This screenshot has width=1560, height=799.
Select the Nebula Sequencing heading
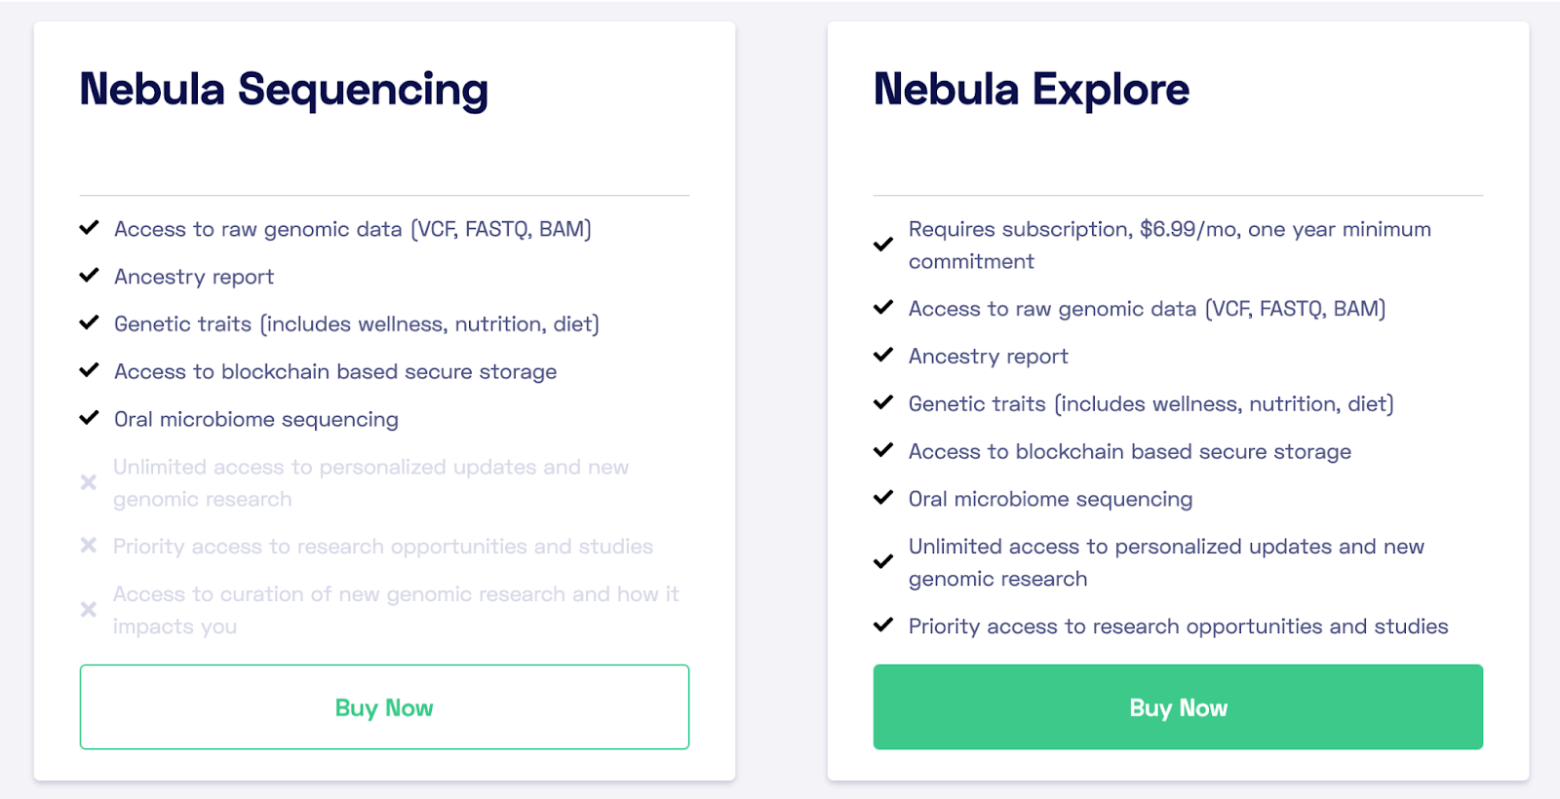pos(284,90)
